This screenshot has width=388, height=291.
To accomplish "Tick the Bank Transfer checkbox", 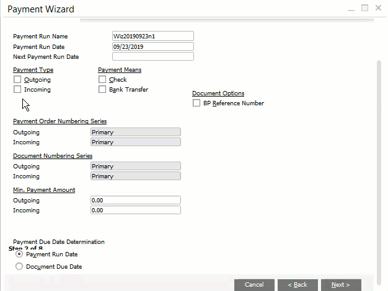I will coord(102,90).
